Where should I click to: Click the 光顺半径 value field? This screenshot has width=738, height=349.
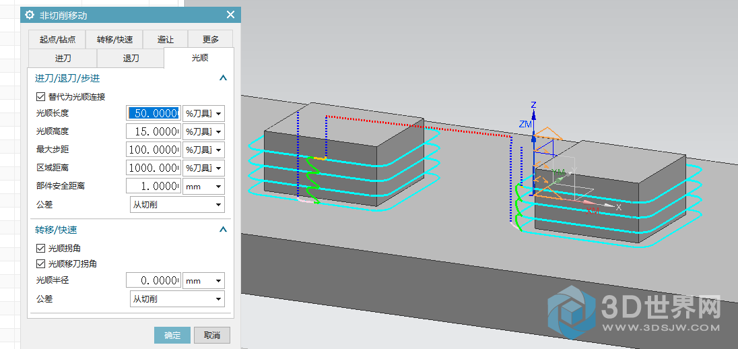(x=154, y=280)
